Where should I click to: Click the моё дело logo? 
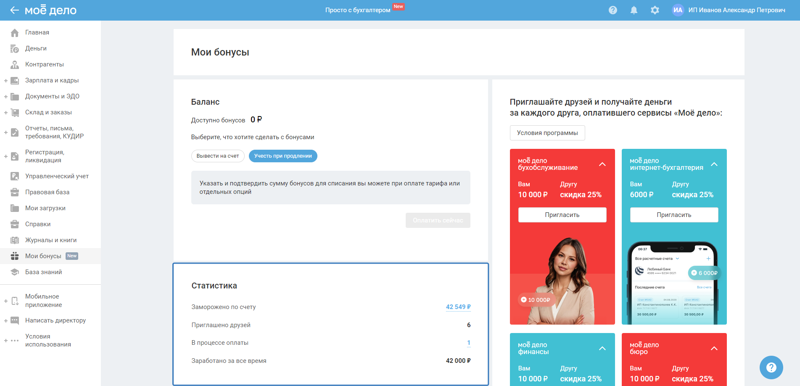coord(50,10)
